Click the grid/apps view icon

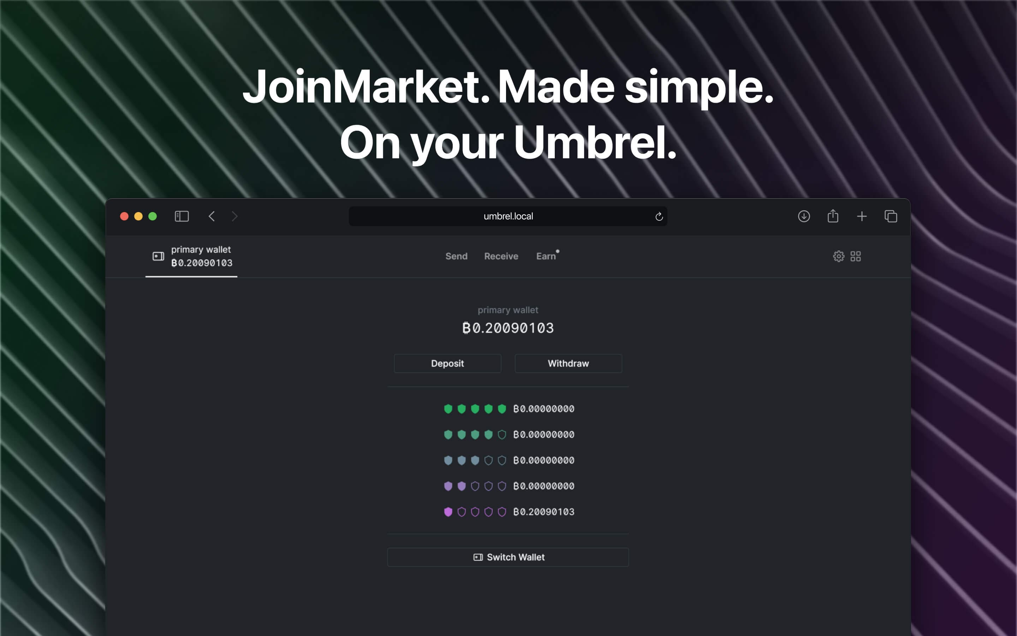click(x=856, y=256)
